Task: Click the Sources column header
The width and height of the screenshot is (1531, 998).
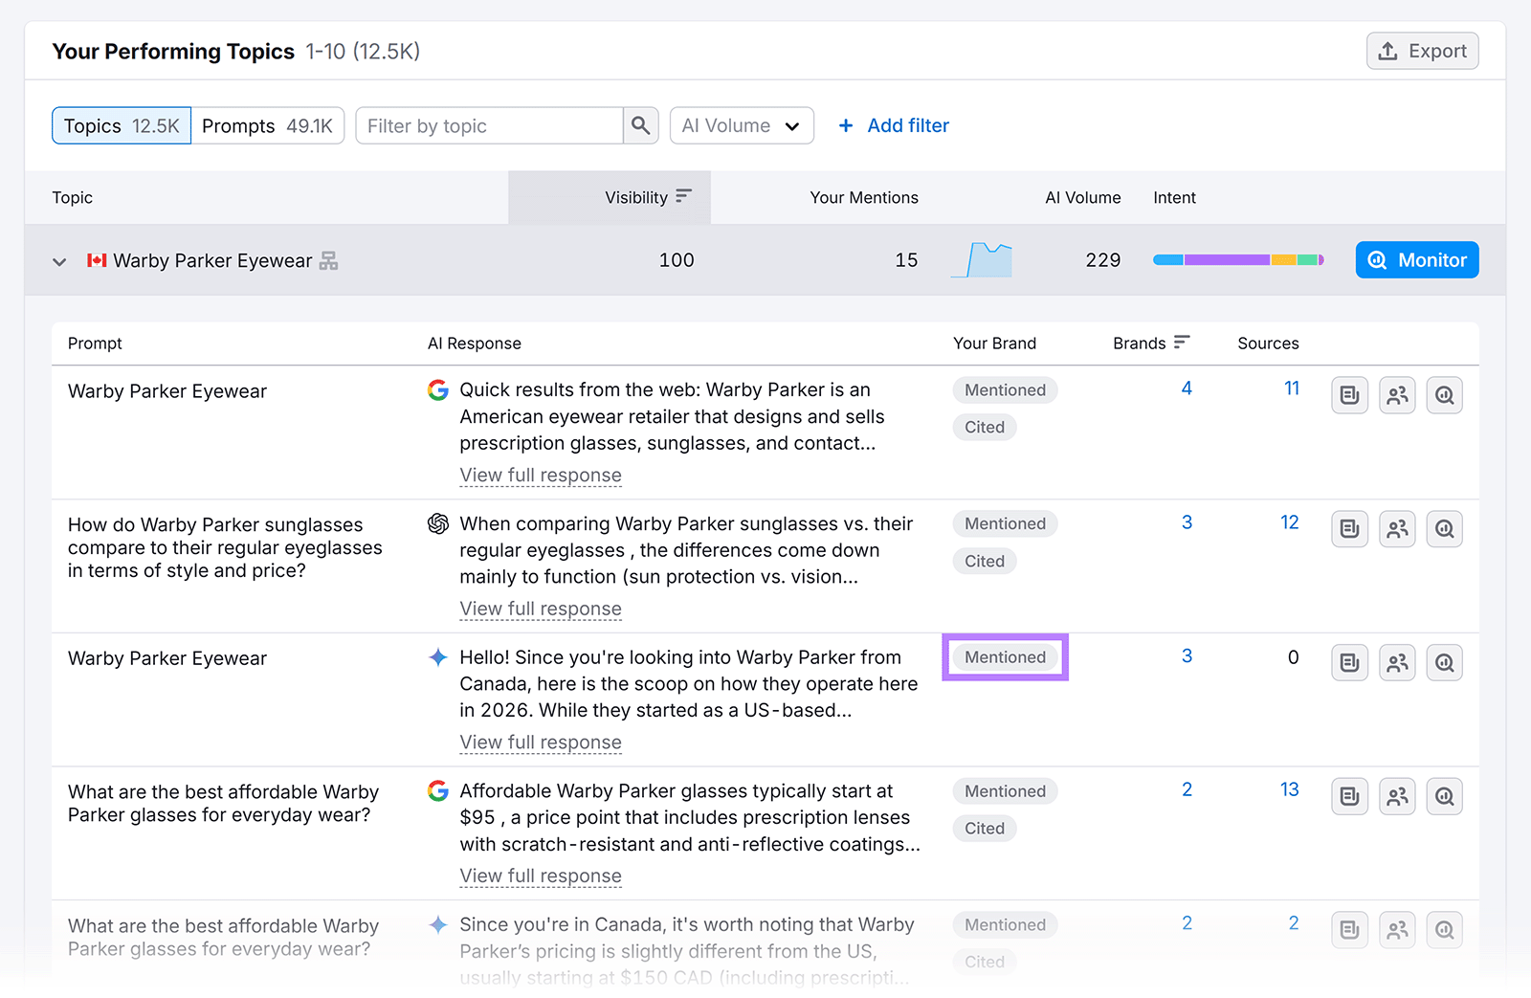Action: 1268,343
